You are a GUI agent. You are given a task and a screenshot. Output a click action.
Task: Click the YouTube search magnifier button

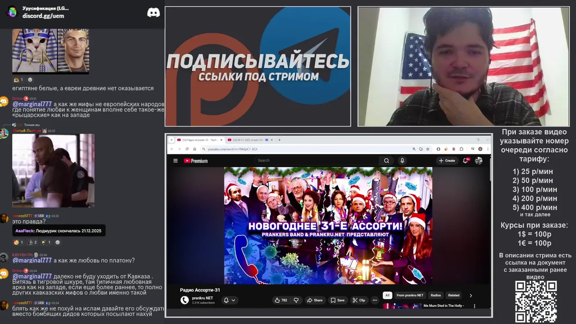click(x=387, y=160)
